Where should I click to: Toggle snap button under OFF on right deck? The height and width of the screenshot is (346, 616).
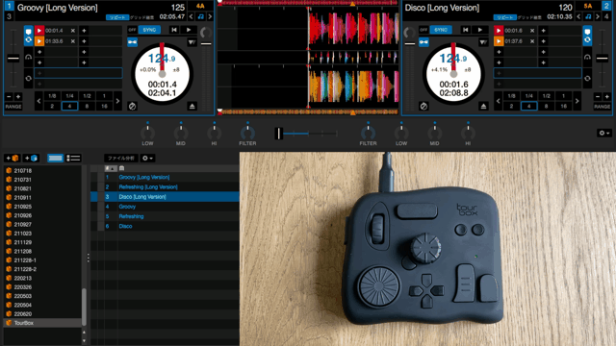click(x=423, y=42)
